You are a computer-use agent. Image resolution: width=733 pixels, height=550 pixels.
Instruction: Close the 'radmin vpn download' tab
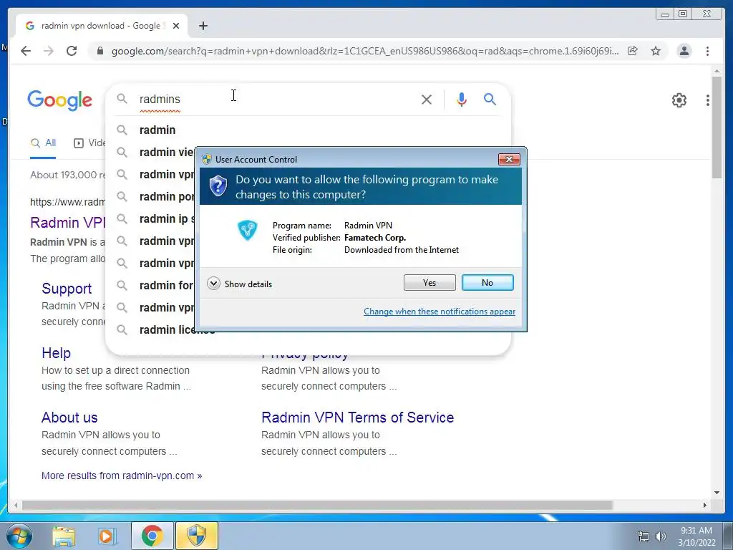[176, 26]
